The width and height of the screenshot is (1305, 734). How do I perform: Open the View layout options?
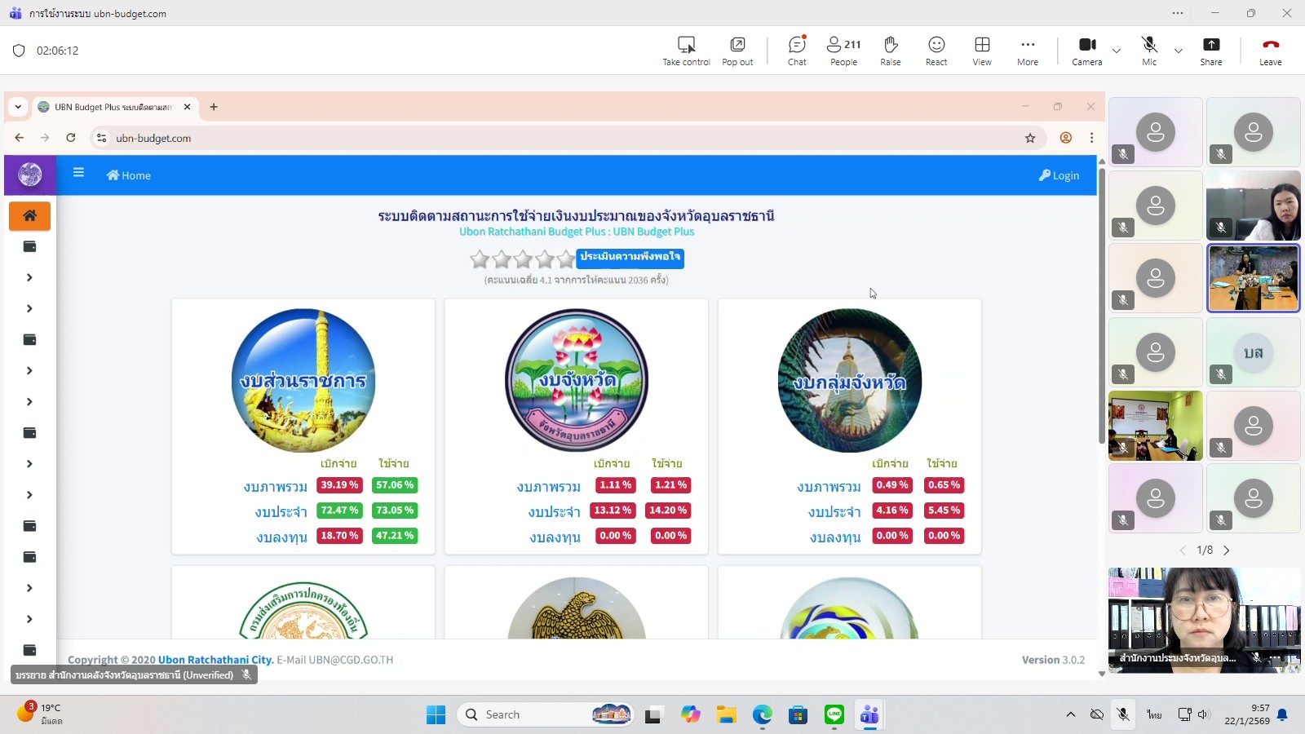pos(982,51)
